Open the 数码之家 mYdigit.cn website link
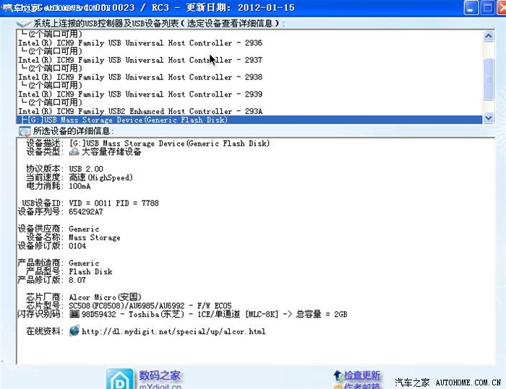The image size is (506, 389). tap(160, 376)
